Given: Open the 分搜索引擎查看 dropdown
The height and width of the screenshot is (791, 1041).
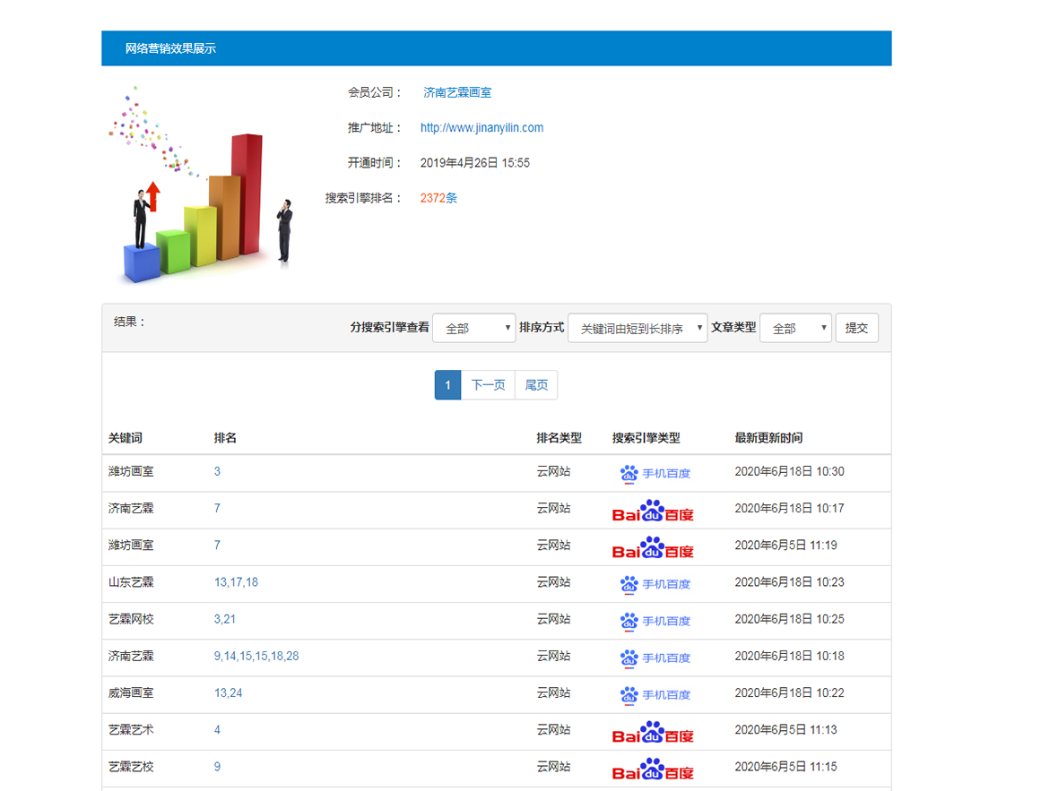Looking at the screenshot, I should click(473, 328).
